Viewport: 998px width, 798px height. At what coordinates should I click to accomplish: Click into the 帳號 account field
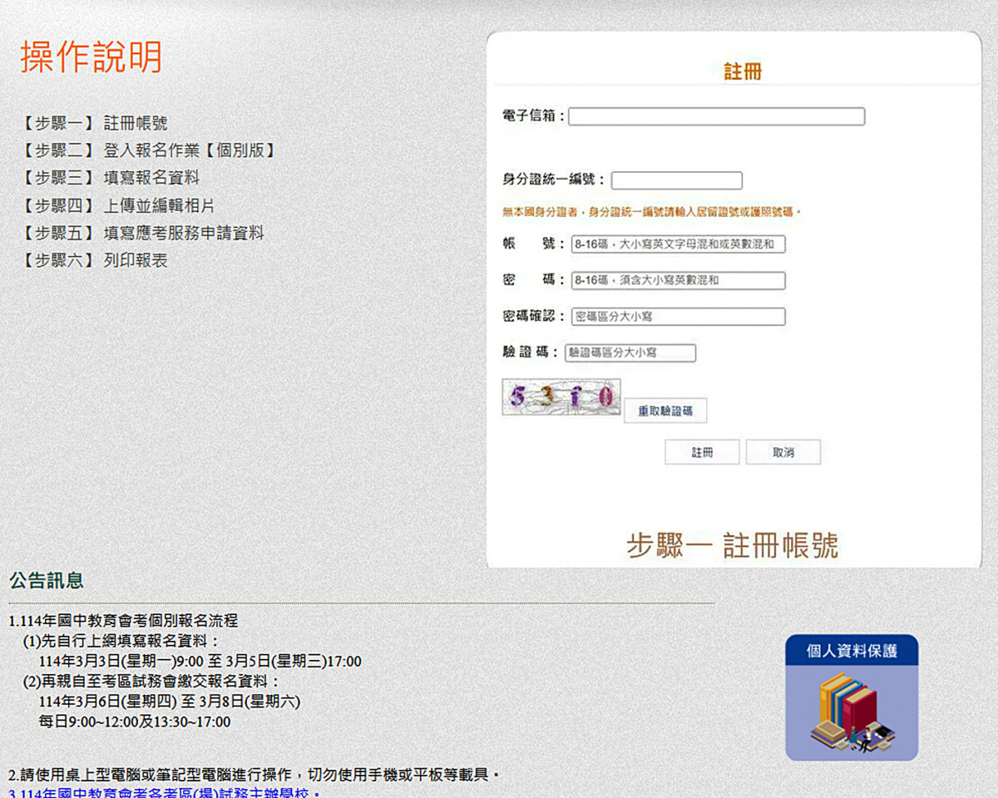[x=677, y=244]
